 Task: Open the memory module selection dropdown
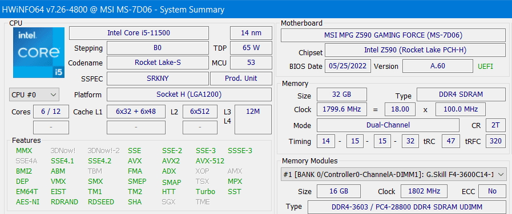(394, 175)
